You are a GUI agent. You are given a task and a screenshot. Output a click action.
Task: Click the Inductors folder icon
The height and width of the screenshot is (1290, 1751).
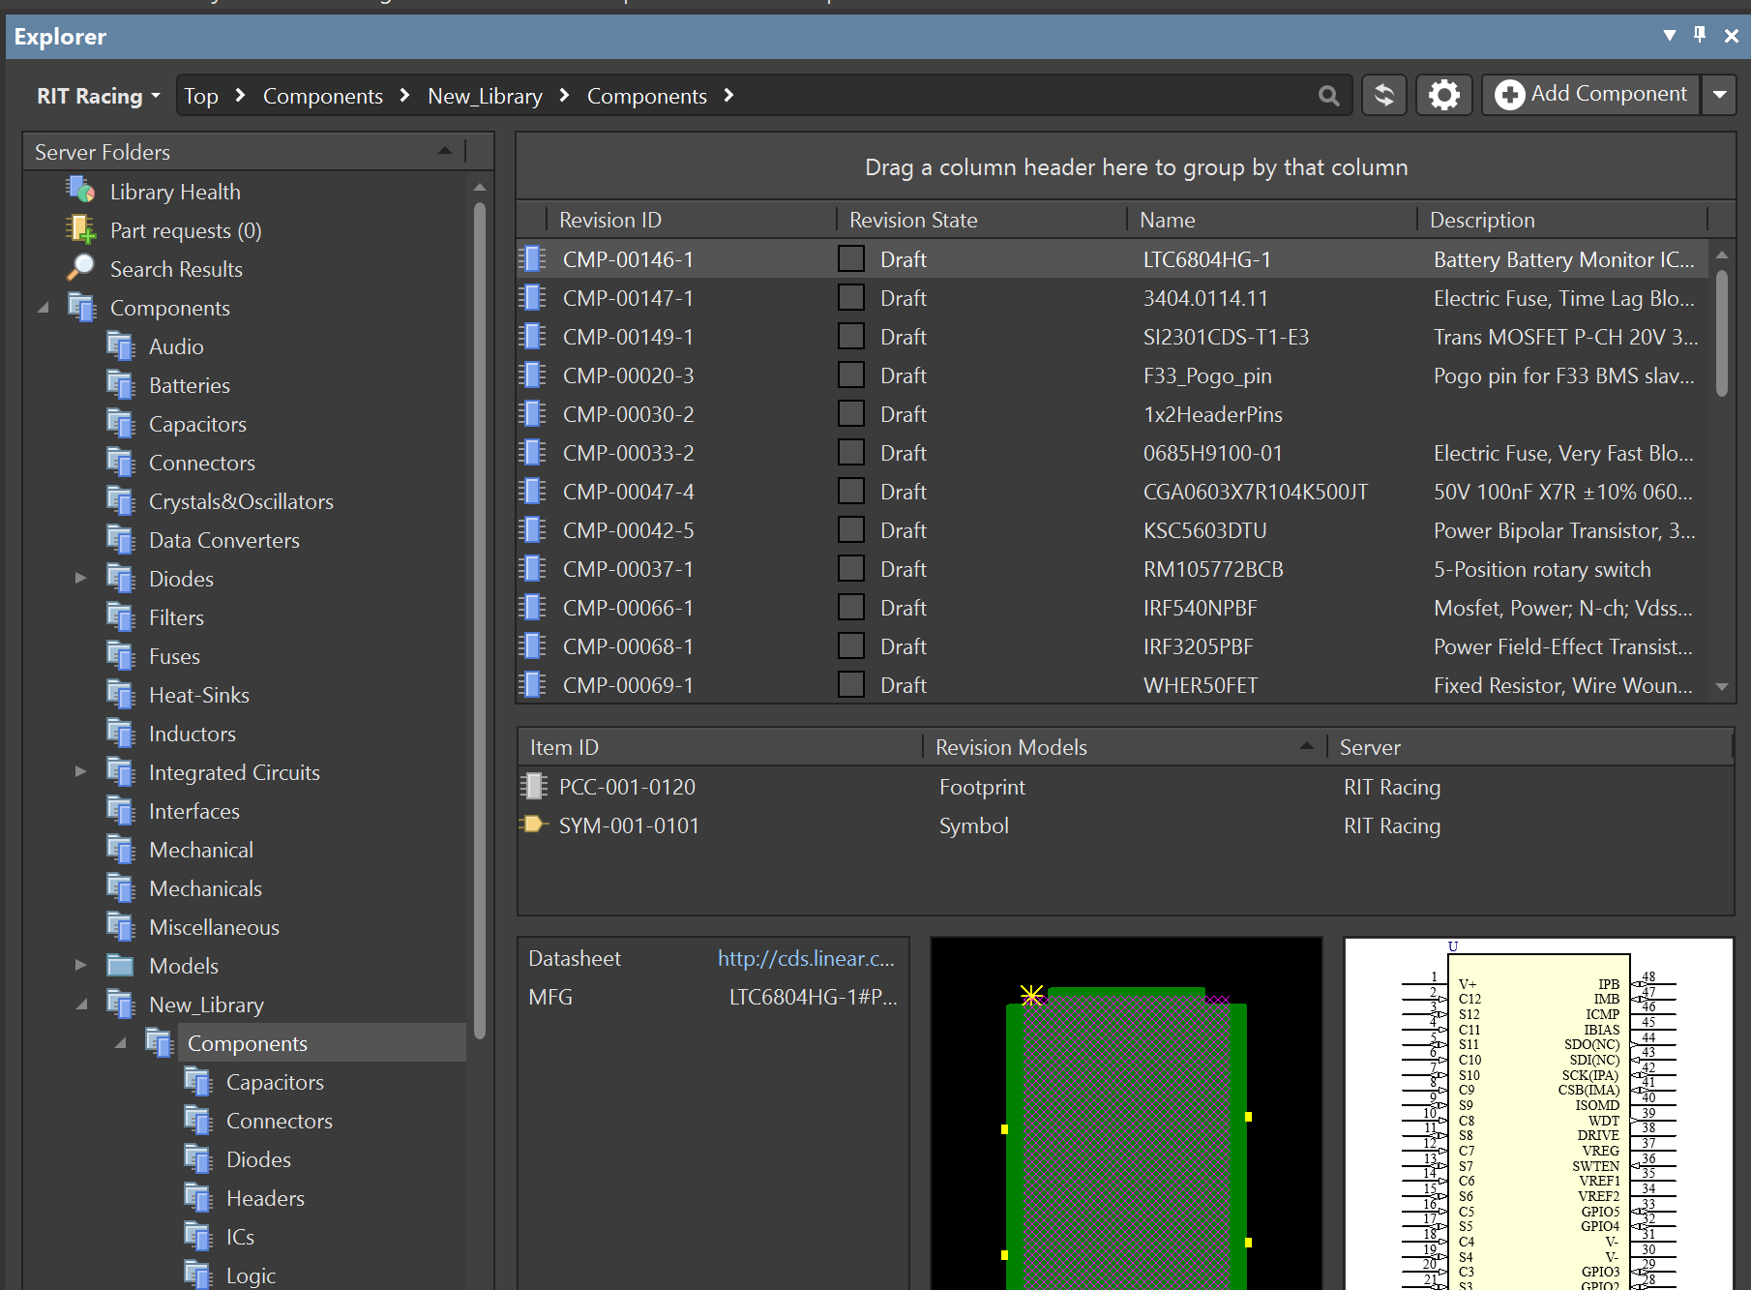(120, 733)
